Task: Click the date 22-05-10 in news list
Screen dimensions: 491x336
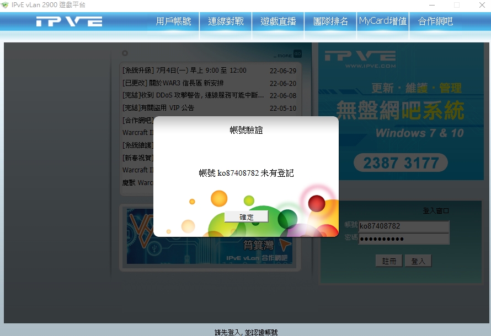Action: (x=283, y=108)
